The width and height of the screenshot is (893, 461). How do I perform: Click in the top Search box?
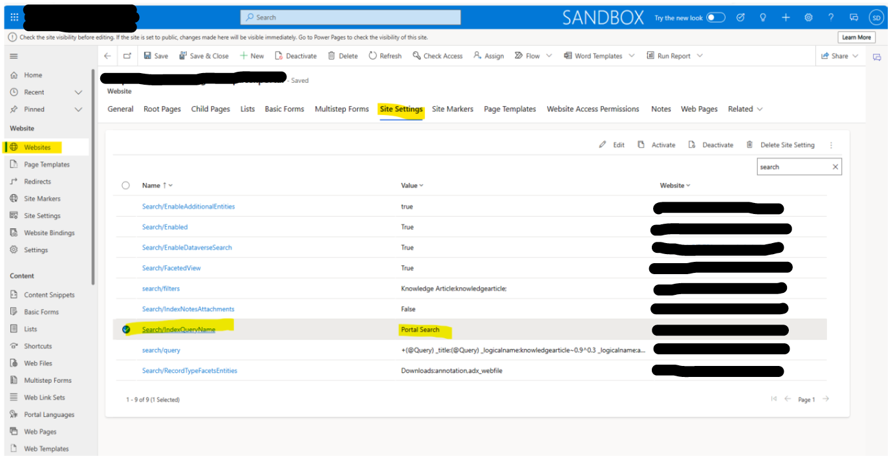coord(350,17)
